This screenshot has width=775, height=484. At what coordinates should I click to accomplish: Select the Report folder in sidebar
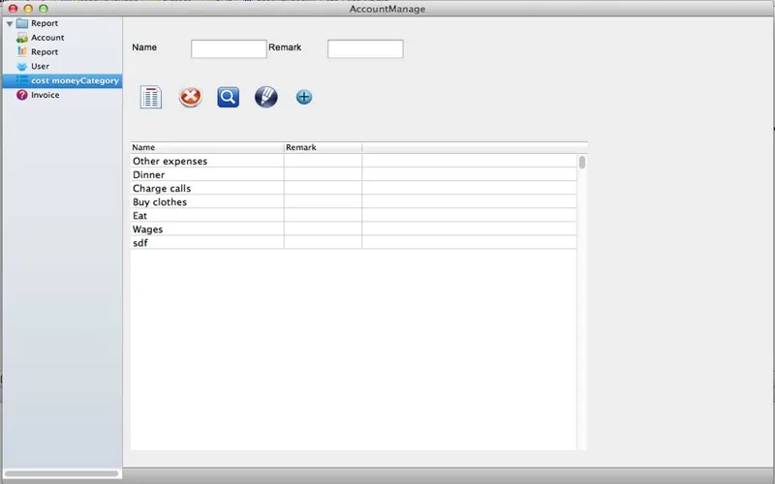point(37,23)
